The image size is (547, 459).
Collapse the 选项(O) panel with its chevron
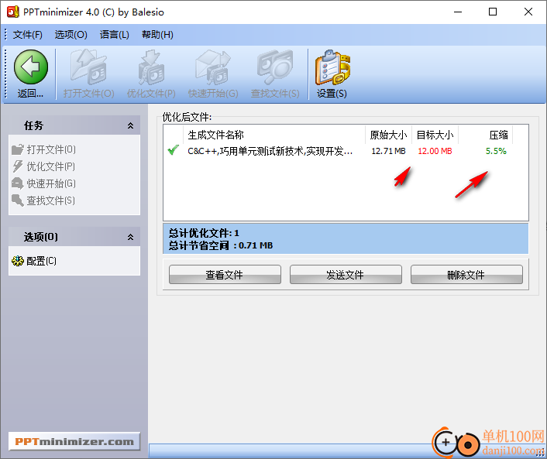click(130, 238)
